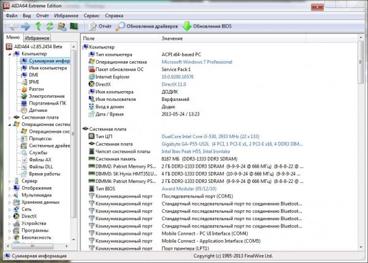Open the Вид menu
The height and width of the screenshot is (263, 368).
[x=27, y=16]
